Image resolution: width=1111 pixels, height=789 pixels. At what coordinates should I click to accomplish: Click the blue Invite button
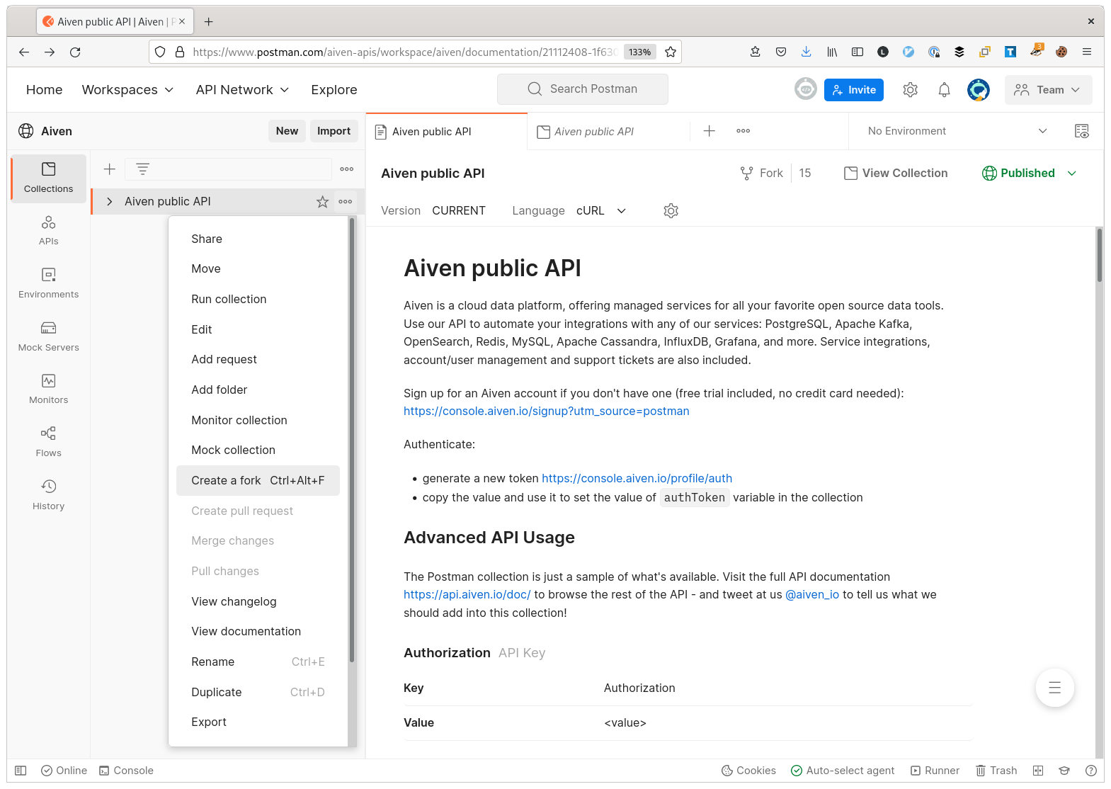click(853, 90)
